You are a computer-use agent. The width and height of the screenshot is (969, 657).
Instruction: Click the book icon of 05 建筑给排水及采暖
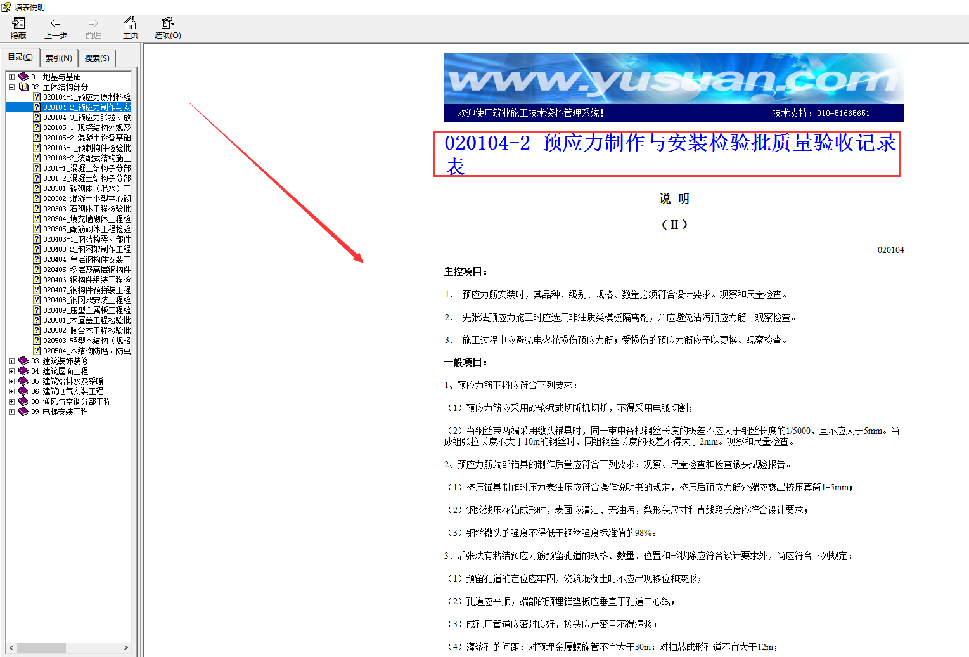pos(23,381)
